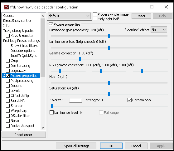Enable the Sharpen filter
This screenshot has height=151, width=174.
[x=8, y=106]
